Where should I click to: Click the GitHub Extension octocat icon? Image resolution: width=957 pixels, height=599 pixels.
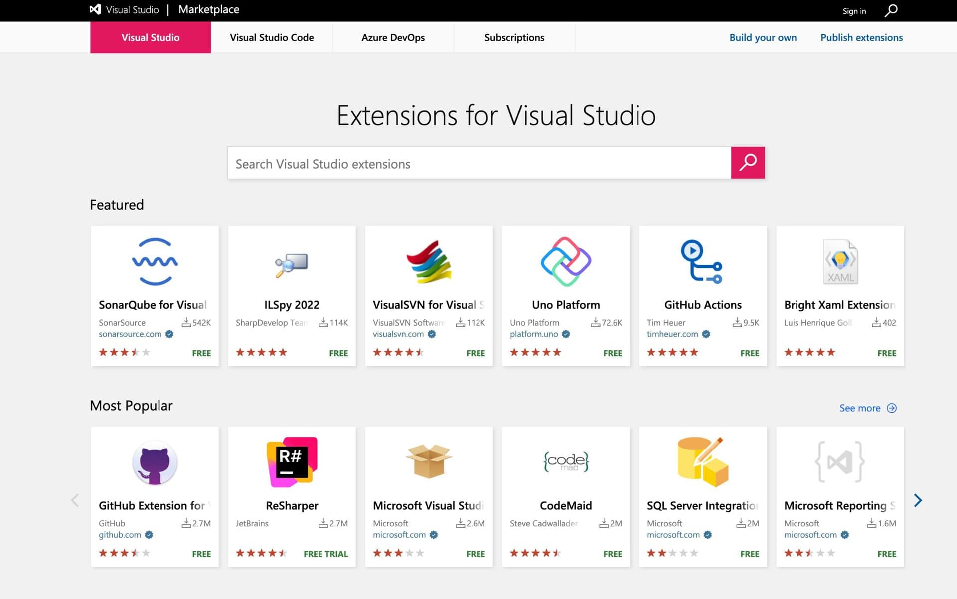point(155,463)
